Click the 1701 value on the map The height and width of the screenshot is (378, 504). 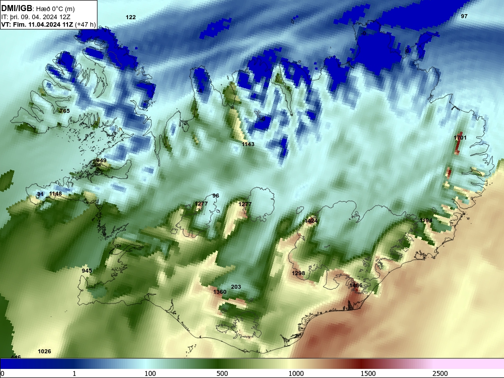(460, 138)
